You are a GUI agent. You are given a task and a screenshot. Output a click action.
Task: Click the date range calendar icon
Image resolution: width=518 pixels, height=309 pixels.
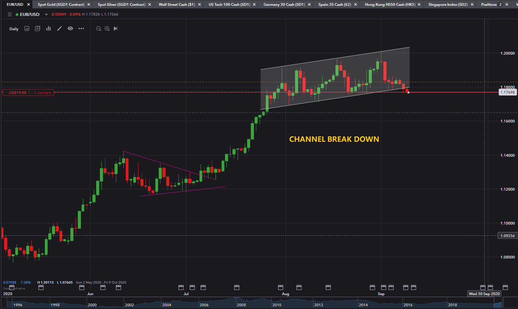(x=27, y=28)
